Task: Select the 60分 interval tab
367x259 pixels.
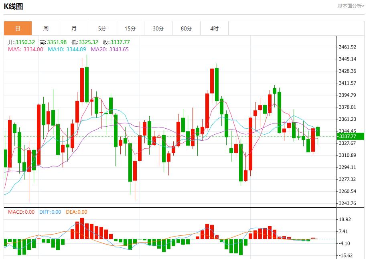Action: coord(186,28)
